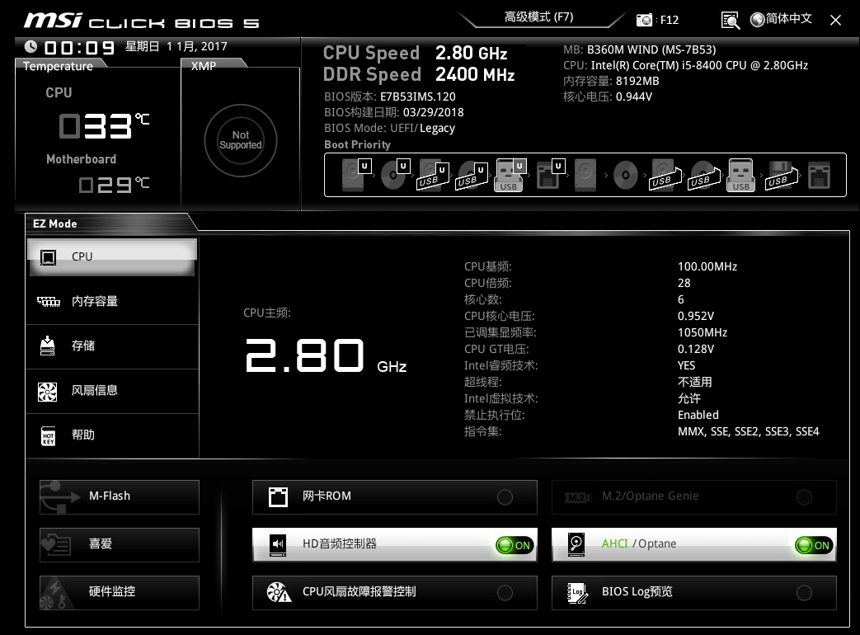Select the USB floppy boot device icon
Viewport: 860px width, 635px height.
(782, 175)
